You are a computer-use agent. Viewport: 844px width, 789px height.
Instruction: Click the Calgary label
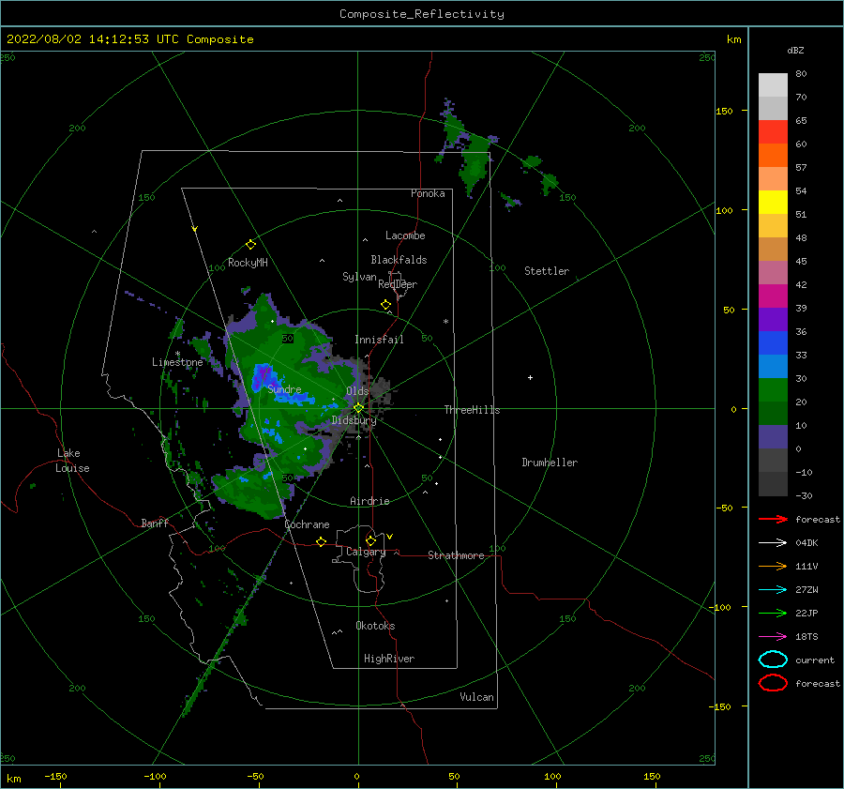(366, 552)
